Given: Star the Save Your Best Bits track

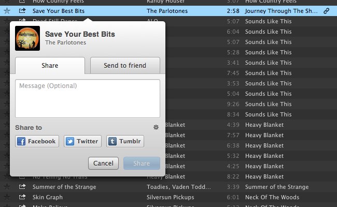Looking at the screenshot, I should pos(7,11).
